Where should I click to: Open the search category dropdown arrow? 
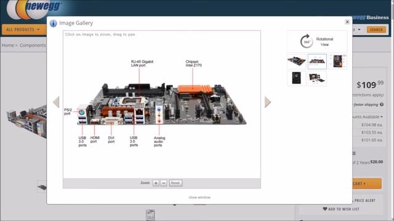click(x=359, y=29)
